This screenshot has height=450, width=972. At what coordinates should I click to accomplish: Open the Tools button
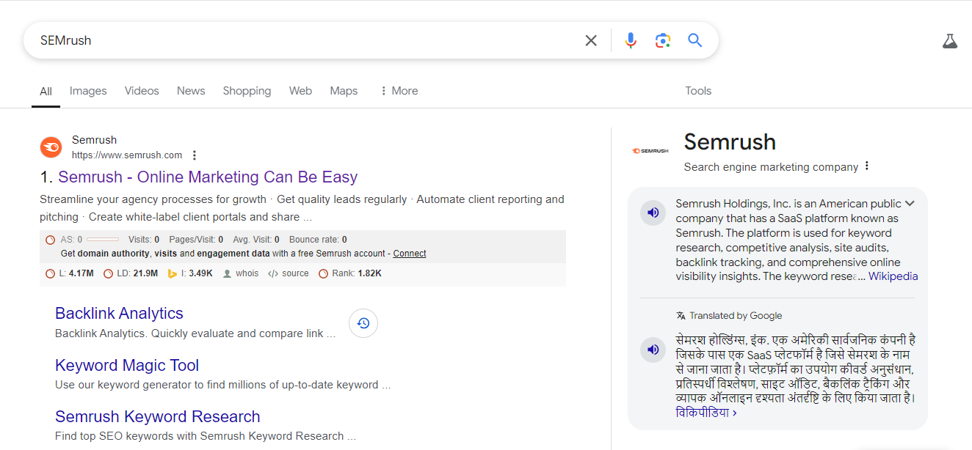(698, 91)
